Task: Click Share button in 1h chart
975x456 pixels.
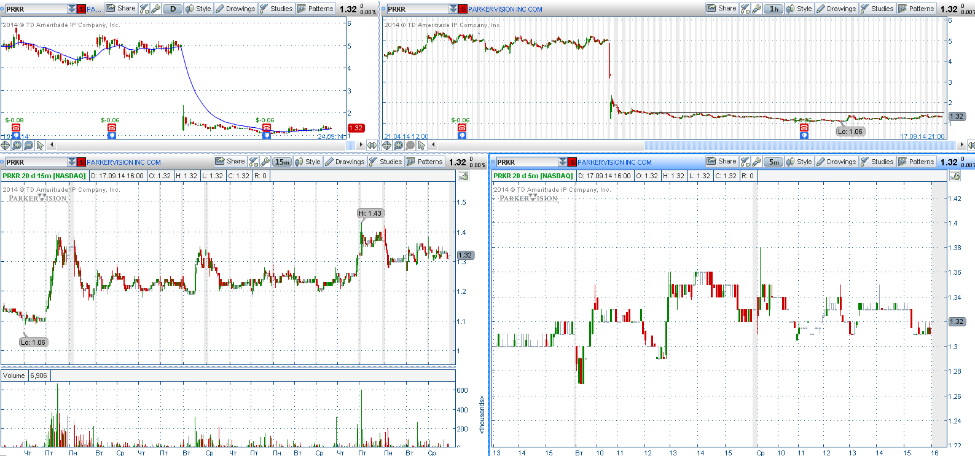Action: point(722,9)
